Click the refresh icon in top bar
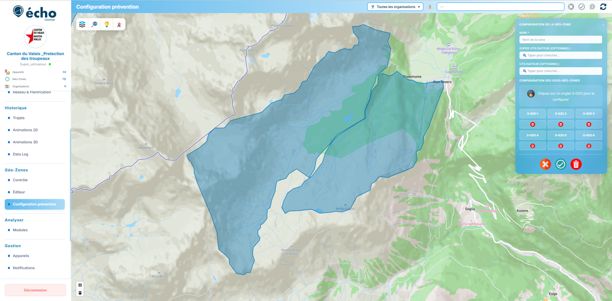Screen dimensions: 612x301 coord(603,7)
